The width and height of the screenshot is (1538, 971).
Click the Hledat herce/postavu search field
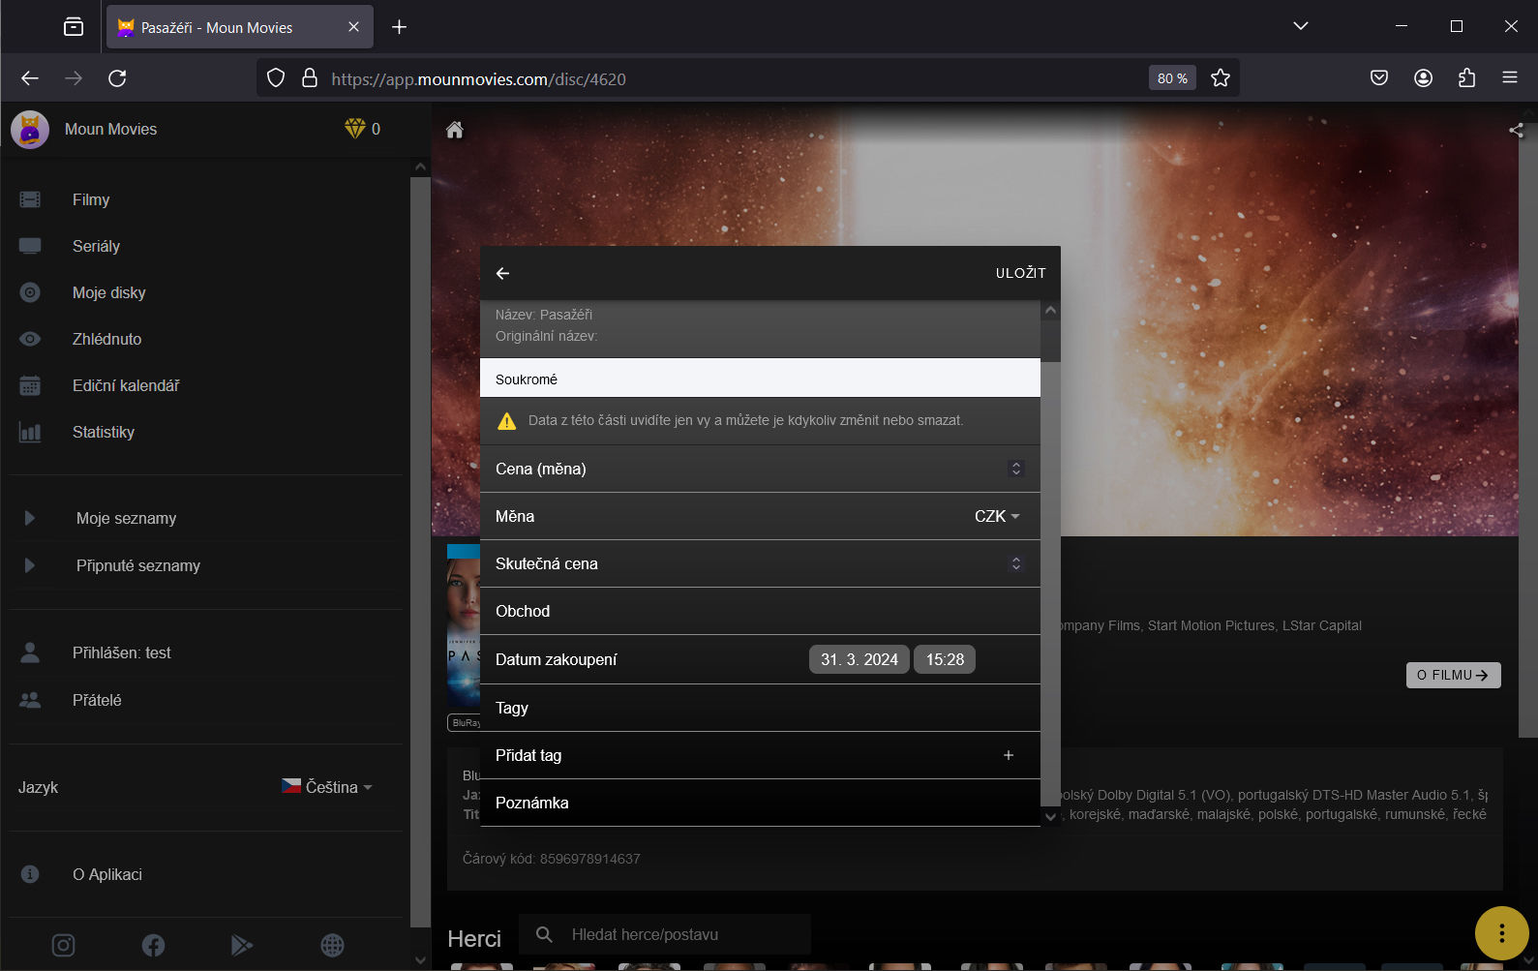(678, 934)
